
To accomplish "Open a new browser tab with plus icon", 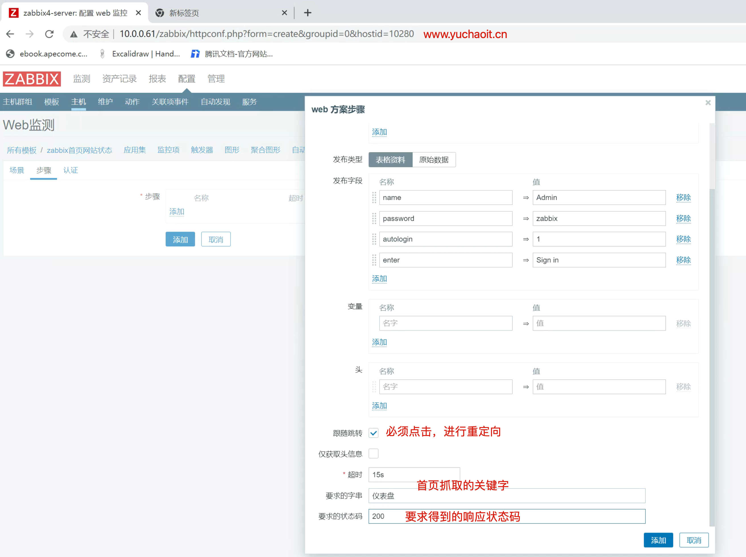I will pyautogui.click(x=307, y=13).
